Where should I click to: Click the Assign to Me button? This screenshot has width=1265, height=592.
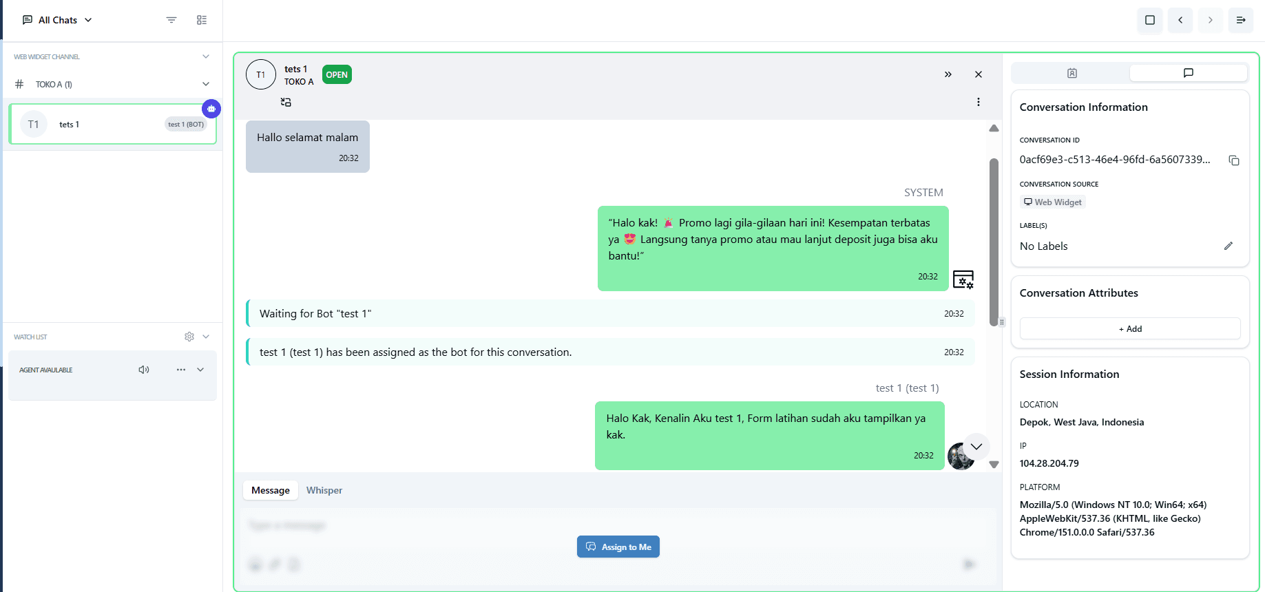(x=618, y=547)
